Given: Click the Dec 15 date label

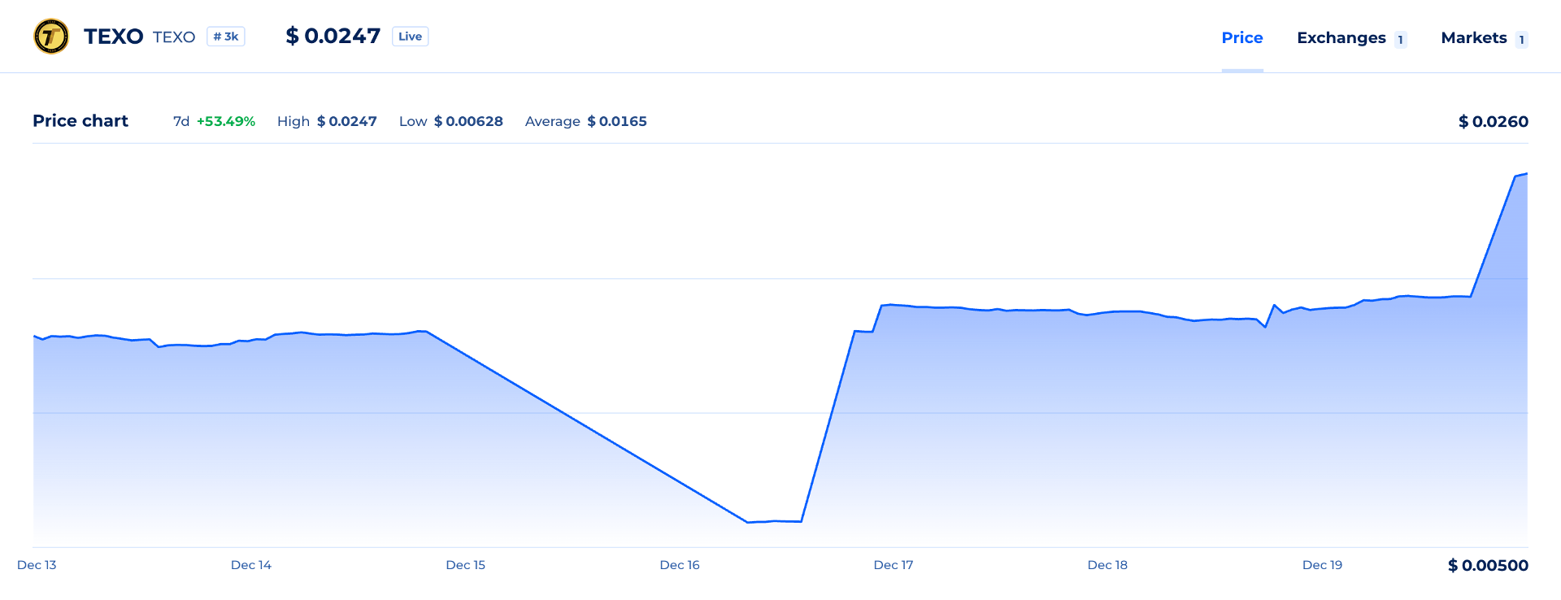Looking at the screenshot, I should point(466,565).
